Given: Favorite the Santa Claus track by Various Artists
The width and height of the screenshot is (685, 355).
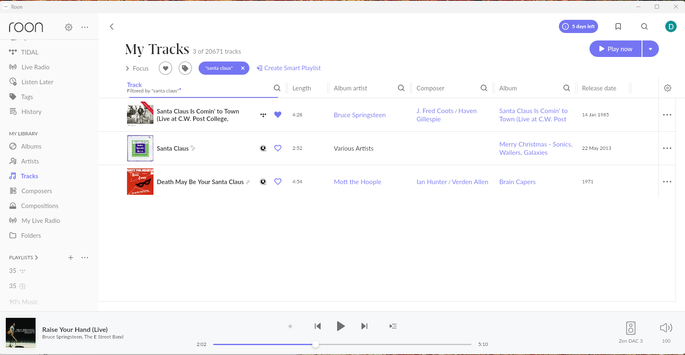Looking at the screenshot, I should [278, 148].
